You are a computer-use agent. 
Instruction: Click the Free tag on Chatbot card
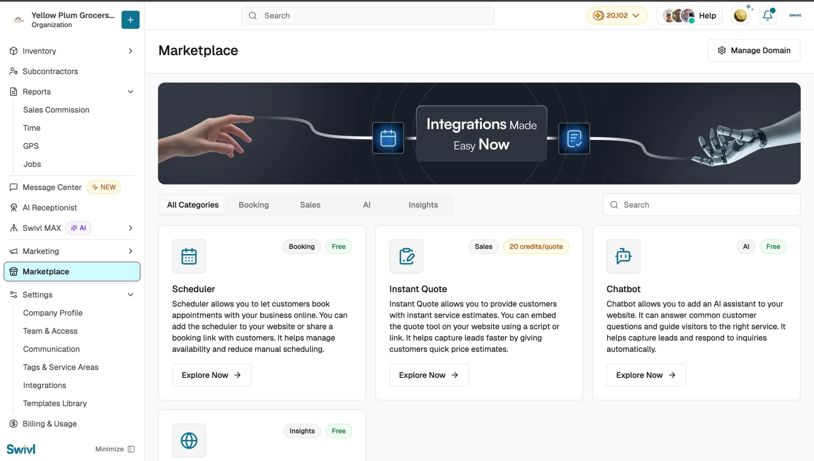(773, 246)
